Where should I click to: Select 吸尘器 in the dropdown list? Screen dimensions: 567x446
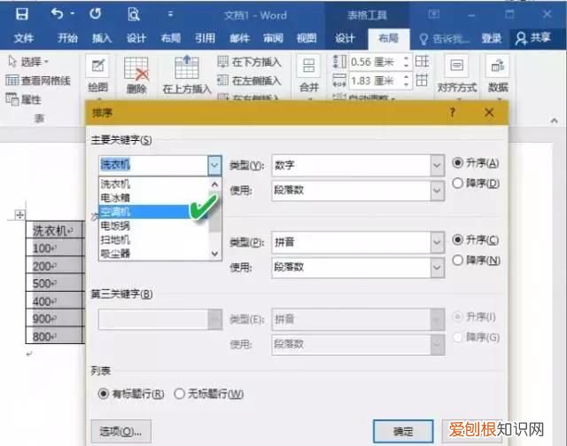(154, 254)
